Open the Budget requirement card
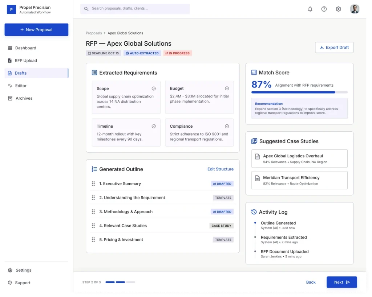This screenshot has width=372, height=297. [199, 97]
